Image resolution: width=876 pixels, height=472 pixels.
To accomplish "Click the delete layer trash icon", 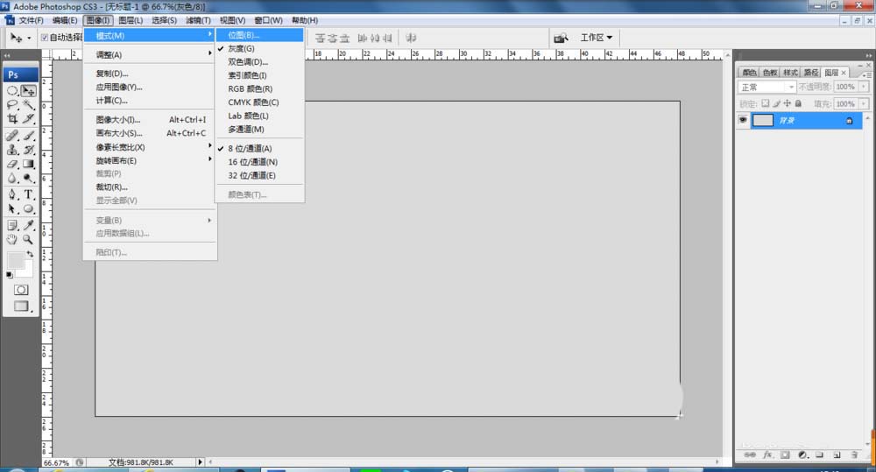I will [x=854, y=455].
